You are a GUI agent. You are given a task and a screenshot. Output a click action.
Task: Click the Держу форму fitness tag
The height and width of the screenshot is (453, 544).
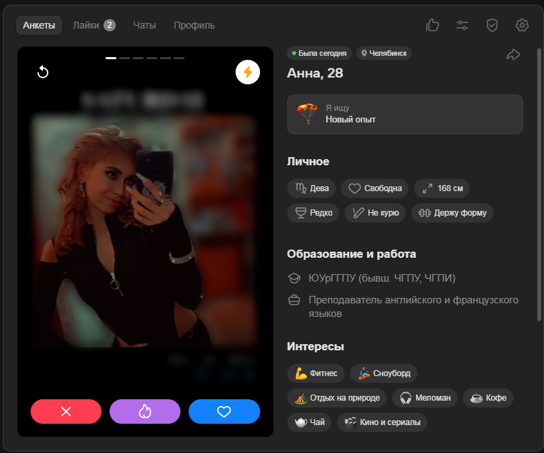coord(452,212)
